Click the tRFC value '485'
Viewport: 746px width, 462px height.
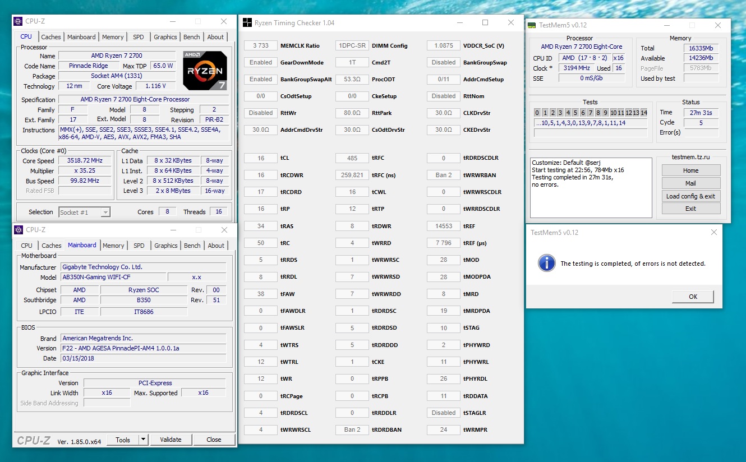[352, 158]
